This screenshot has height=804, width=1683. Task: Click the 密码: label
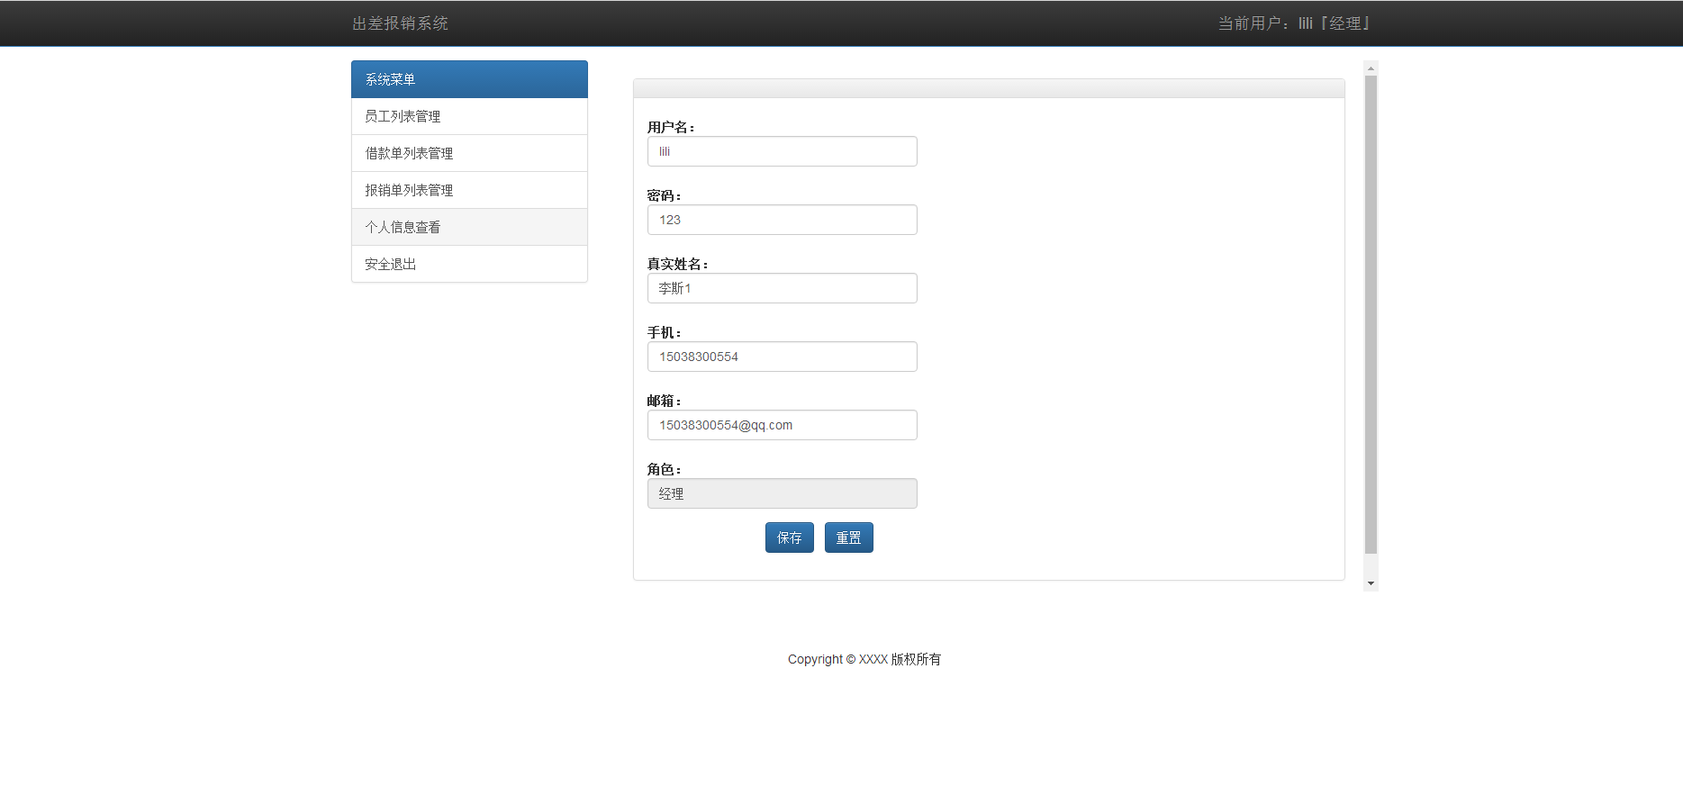(x=665, y=195)
